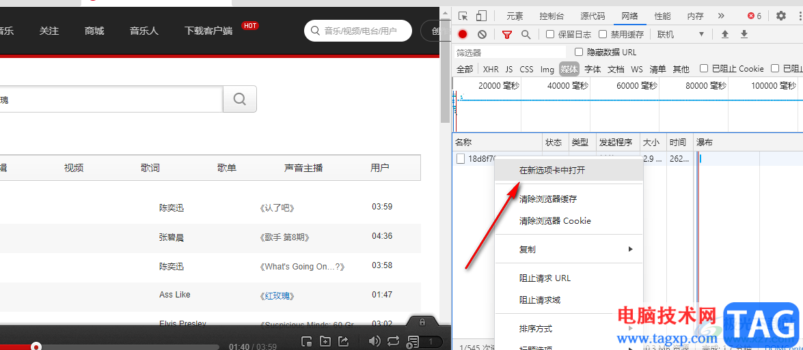Filter requests by 全部
Screen dimensions: 803x350
coord(465,69)
